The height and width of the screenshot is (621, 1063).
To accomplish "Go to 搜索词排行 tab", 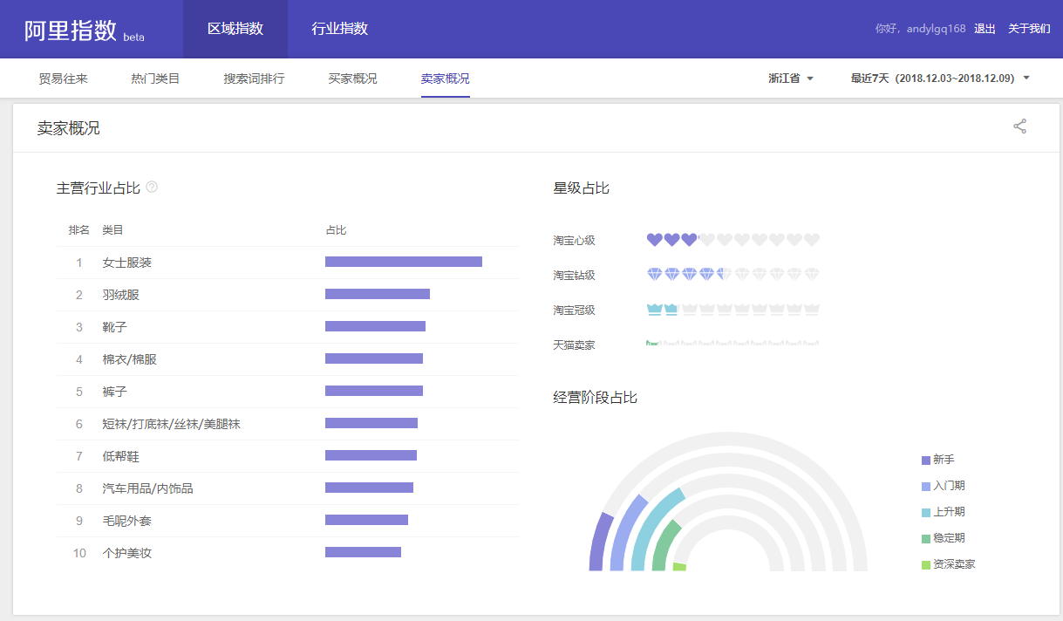I will tap(254, 78).
